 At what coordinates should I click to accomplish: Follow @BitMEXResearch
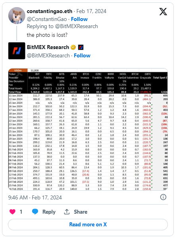point(82,56)
